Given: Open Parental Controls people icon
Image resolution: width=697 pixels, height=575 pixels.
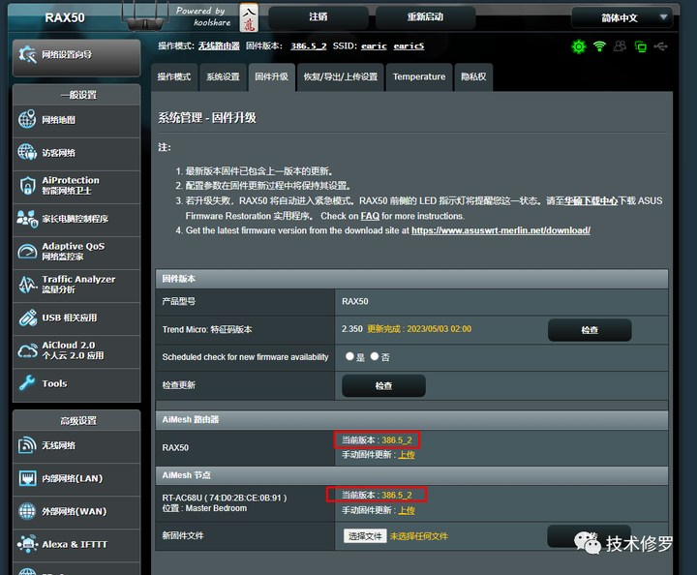Looking at the screenshot, I should pyautogui.click(x=27, y=219).
